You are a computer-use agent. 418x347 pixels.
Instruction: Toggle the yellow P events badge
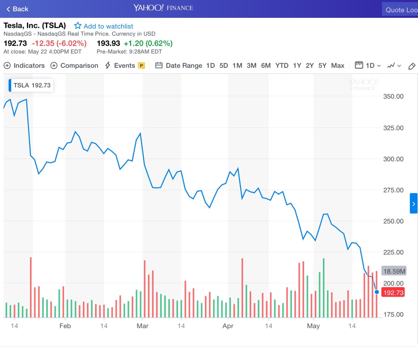pyautogui.click(x=142, y=66)
